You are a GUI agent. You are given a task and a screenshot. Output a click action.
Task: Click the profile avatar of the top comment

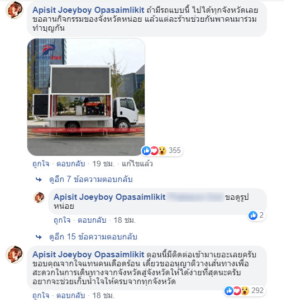15,10
